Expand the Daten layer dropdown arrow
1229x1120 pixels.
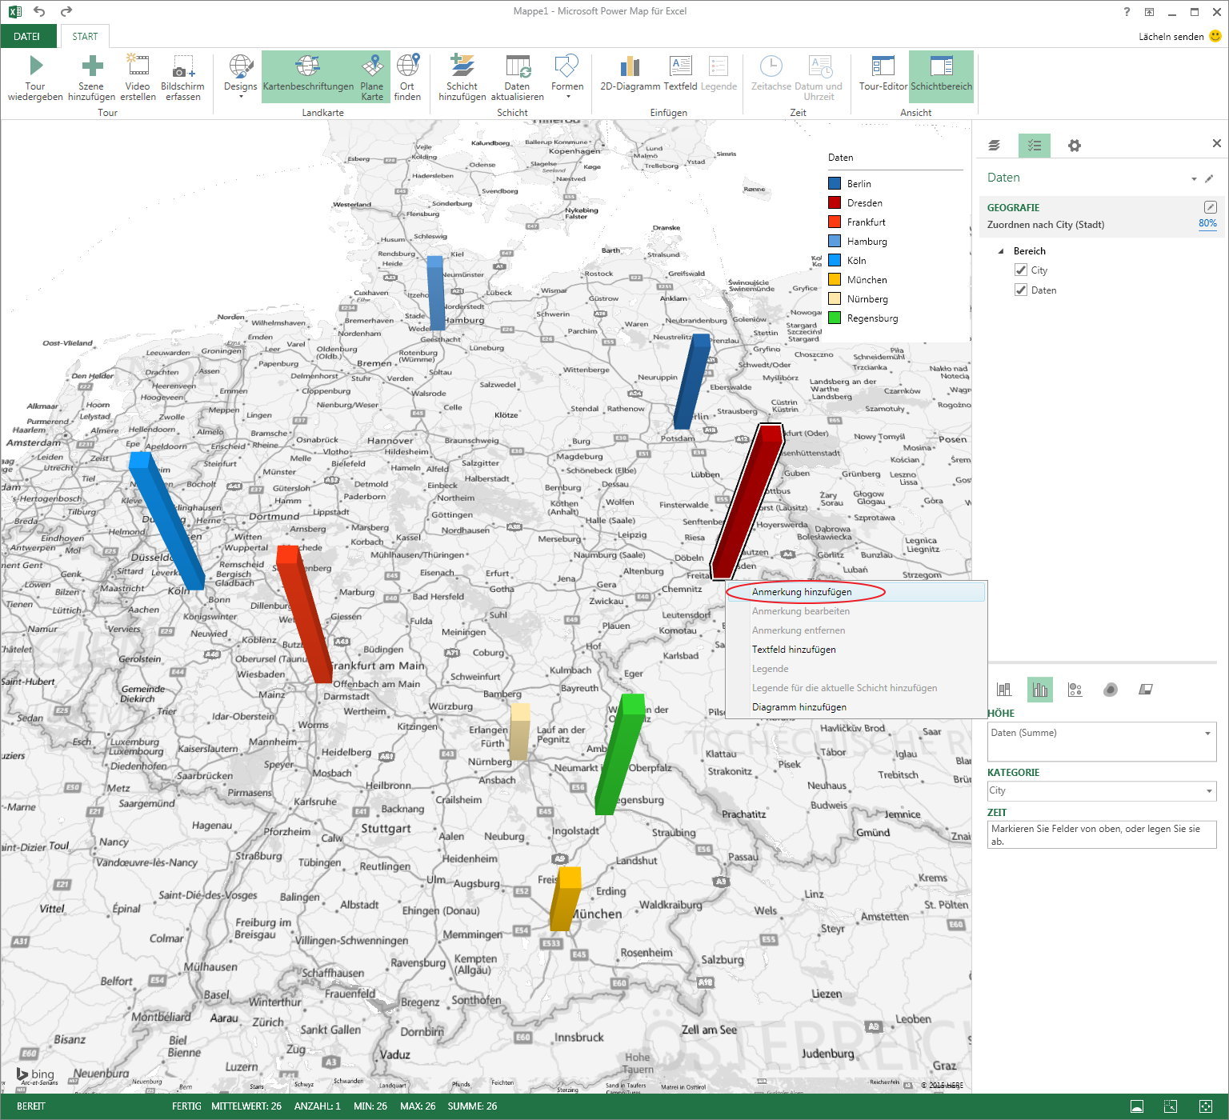pyautogui.click(x=1194, y=179)
